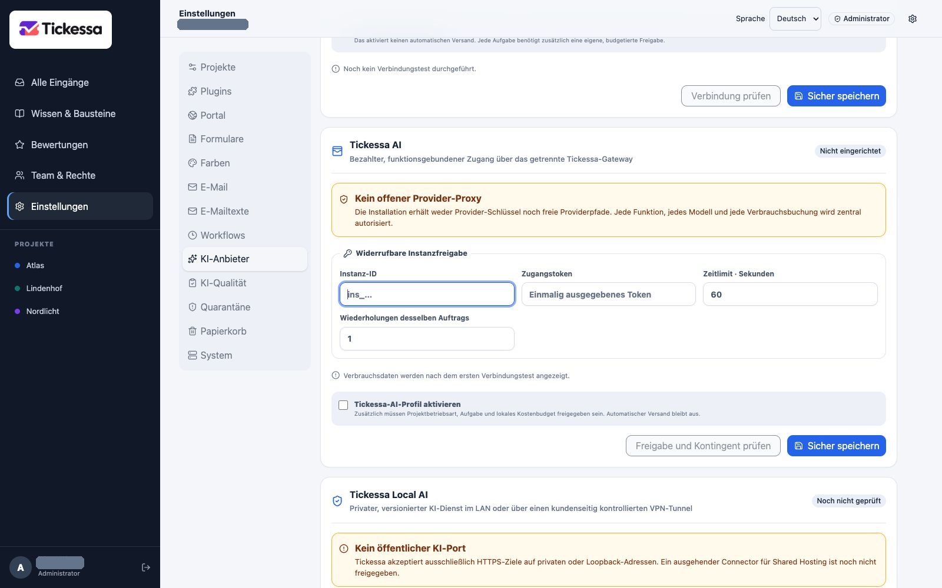
Task: Click the Zeitlimit Sekunden field
Action: point(790,294)
